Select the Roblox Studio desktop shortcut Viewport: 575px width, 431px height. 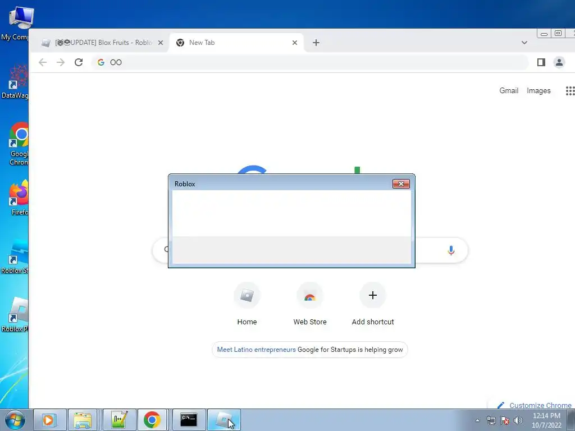pyautogui.click(x=15, y=256)
